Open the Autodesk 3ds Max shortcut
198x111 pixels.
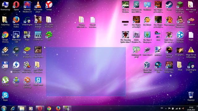tap(136, 7)
